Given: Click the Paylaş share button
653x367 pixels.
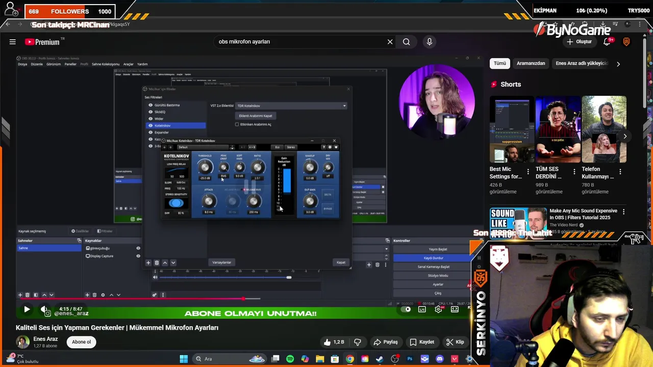Looking at the screenshot, I should (386, 342).
